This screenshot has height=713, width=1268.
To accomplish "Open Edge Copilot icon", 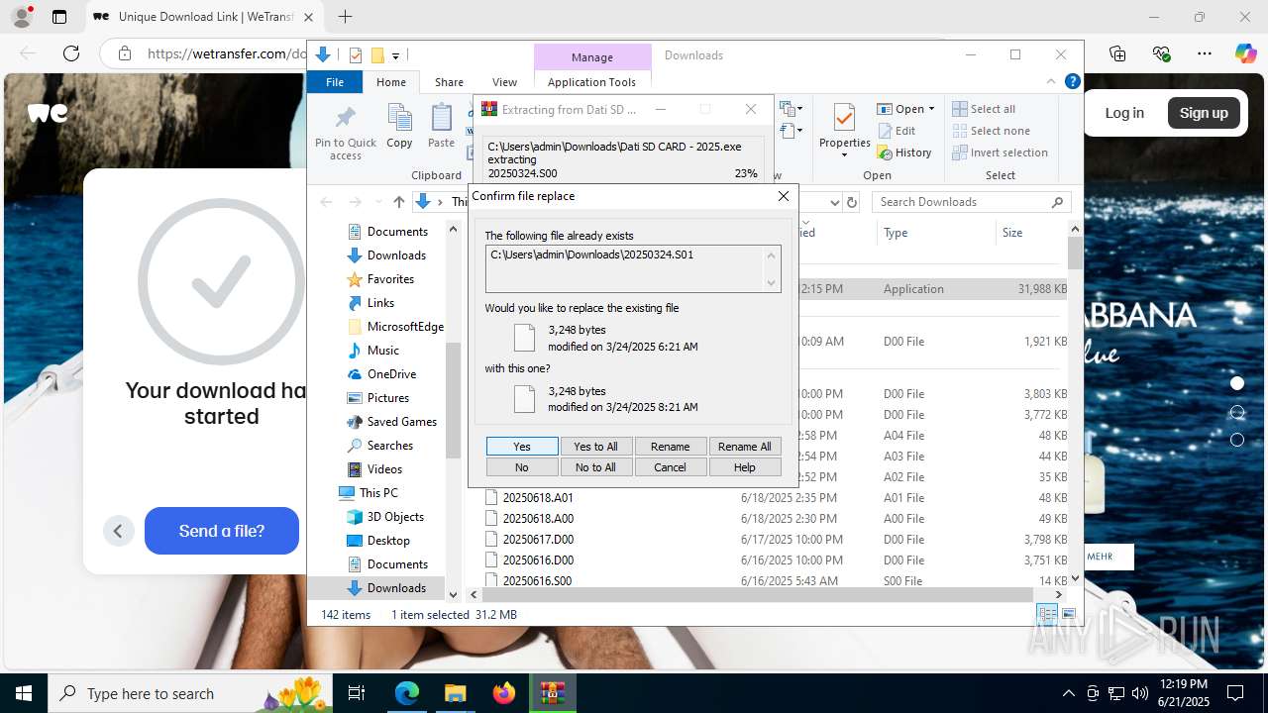I will coord(1245,53).
